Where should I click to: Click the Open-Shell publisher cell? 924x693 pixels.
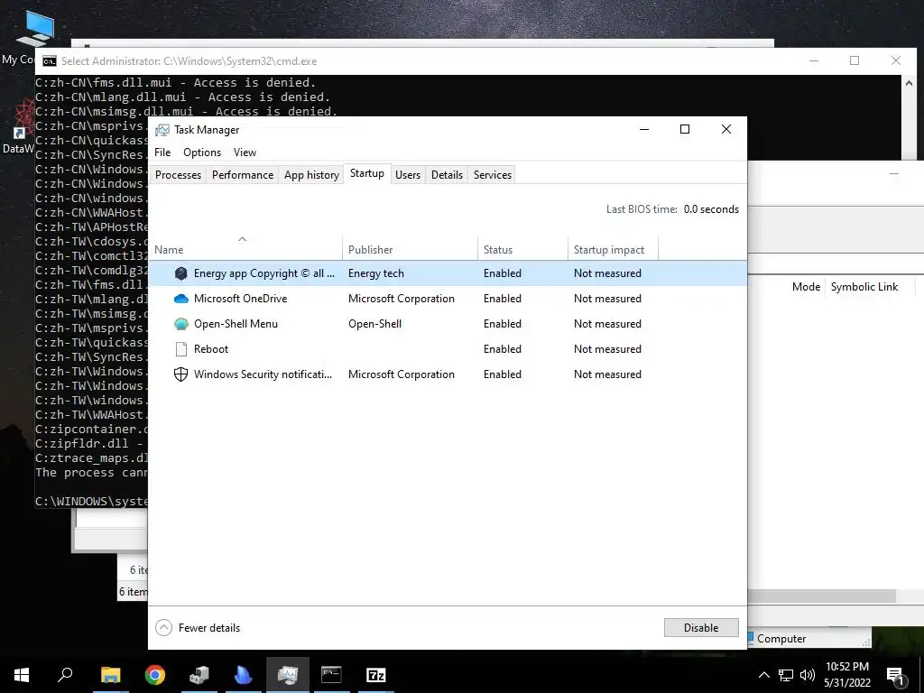tap(374, 324)
